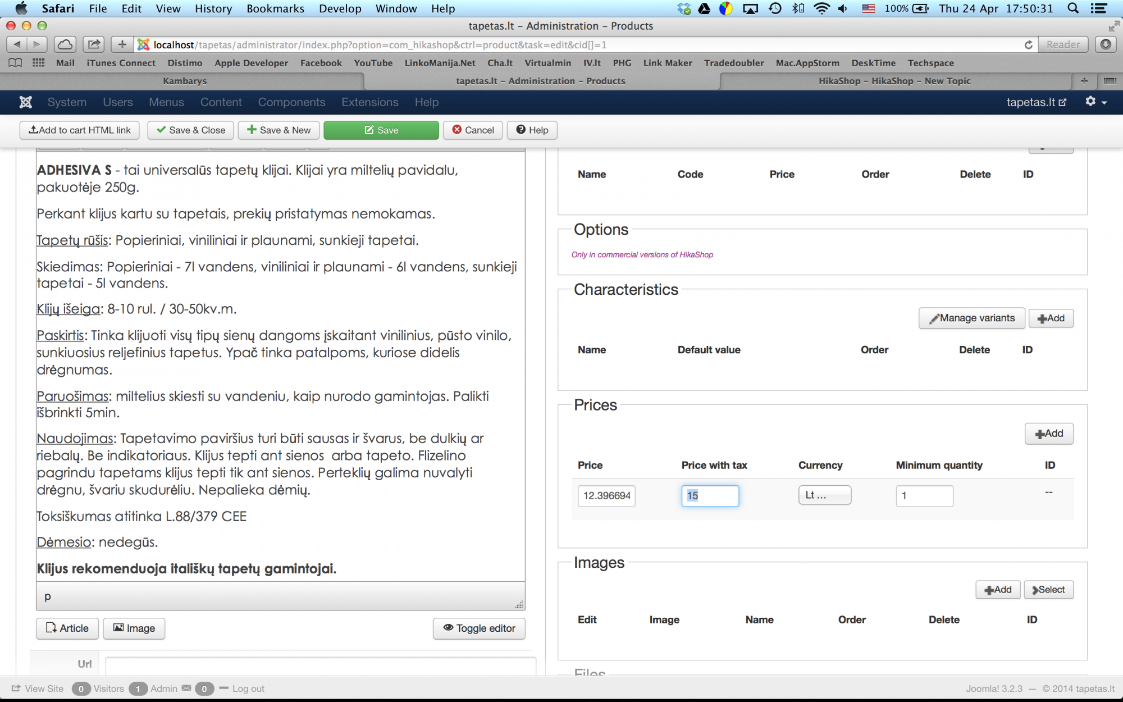Open the Lt currency dropdown
The width and height of the screenshot is (1123, 702).
pos(824,495)
